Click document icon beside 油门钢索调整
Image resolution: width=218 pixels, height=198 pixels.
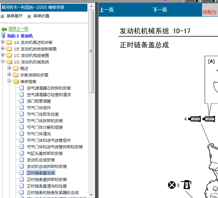(22, 101)
